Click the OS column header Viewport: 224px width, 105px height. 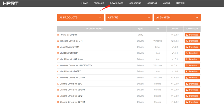[x=158, y=29]
